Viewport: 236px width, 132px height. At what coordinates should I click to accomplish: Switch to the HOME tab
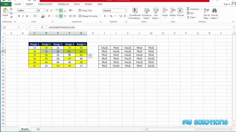(x=18, y=4)
